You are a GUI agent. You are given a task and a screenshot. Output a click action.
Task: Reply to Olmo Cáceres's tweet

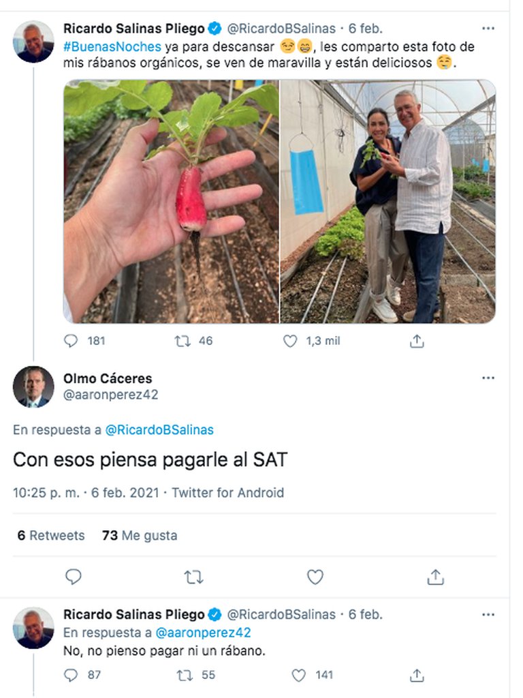[73, 577]
